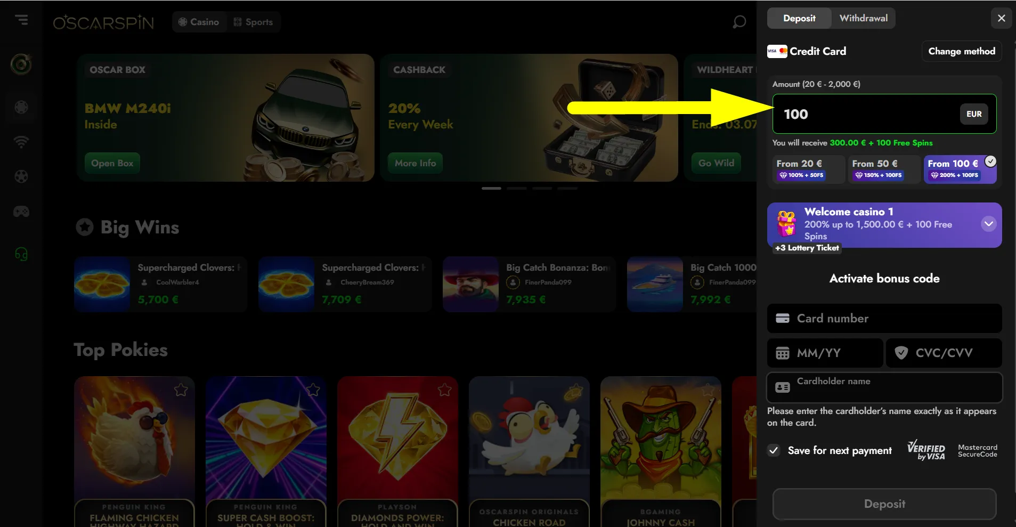The image size is (1016, 527).
Task: Open the gamepad sidebar icon
Action: point(21,212)
